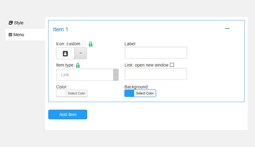This screenshot has width=255, height=147.
Task: Click Select Color under Background
Action: [145, 93]
